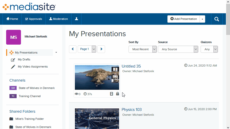Click the Add Presentation button
The width and height of the screenshot is (230, 129).
tap(183, 19)
